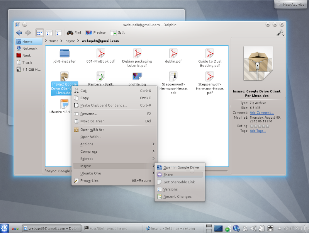Open the 7.1 GiB hard drive entry
309x233 pixels.
29,70
